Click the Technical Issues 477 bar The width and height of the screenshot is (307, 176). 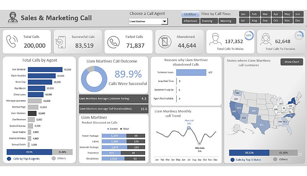click(191, 72)
